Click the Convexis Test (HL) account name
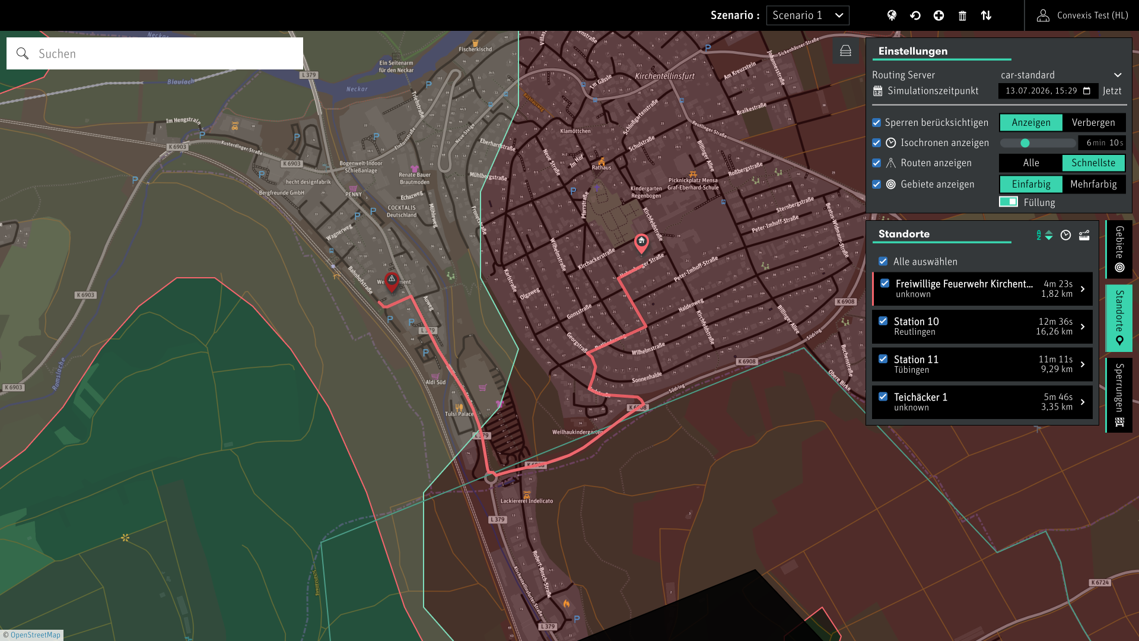 pyautogui.click(x=1093, y=15)
